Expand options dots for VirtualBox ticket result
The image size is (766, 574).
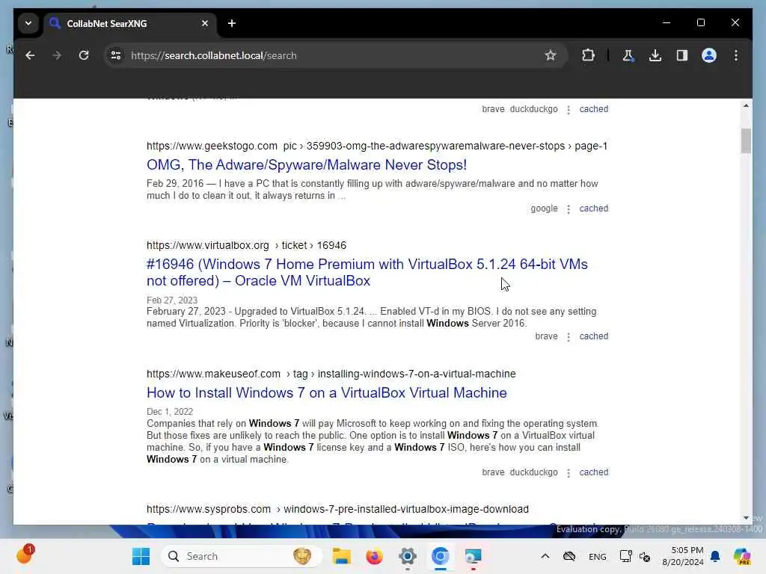569,337
